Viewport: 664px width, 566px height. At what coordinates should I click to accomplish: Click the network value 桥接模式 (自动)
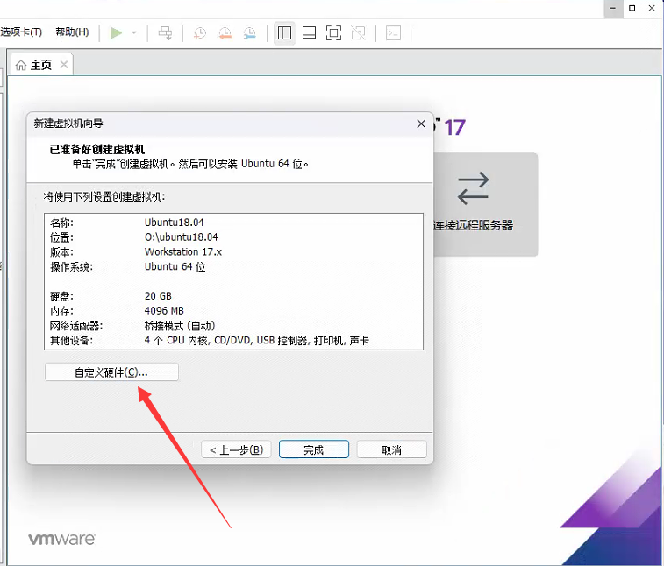click(180, 326)
